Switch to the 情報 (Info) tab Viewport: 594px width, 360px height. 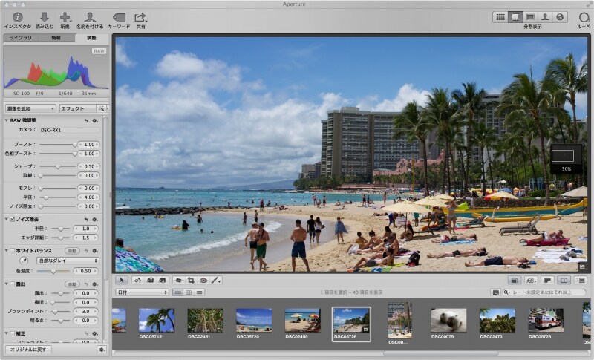coord(56,37)
